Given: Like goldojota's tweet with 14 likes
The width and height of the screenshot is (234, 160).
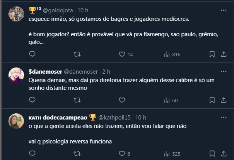Looking at the screenshot, I should pyautogui.click(x=122, y=54).
